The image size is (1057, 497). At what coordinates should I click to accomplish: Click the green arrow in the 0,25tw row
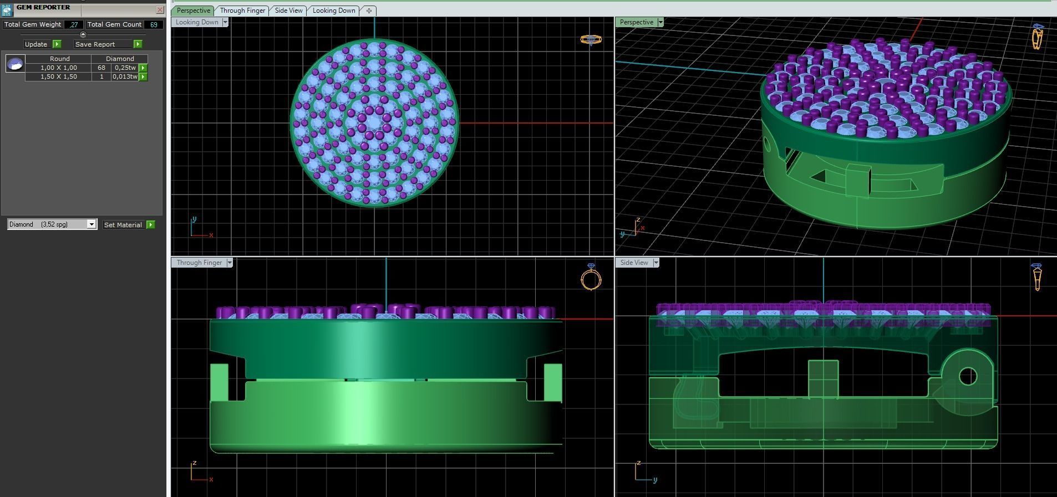[x=143, y=68]
